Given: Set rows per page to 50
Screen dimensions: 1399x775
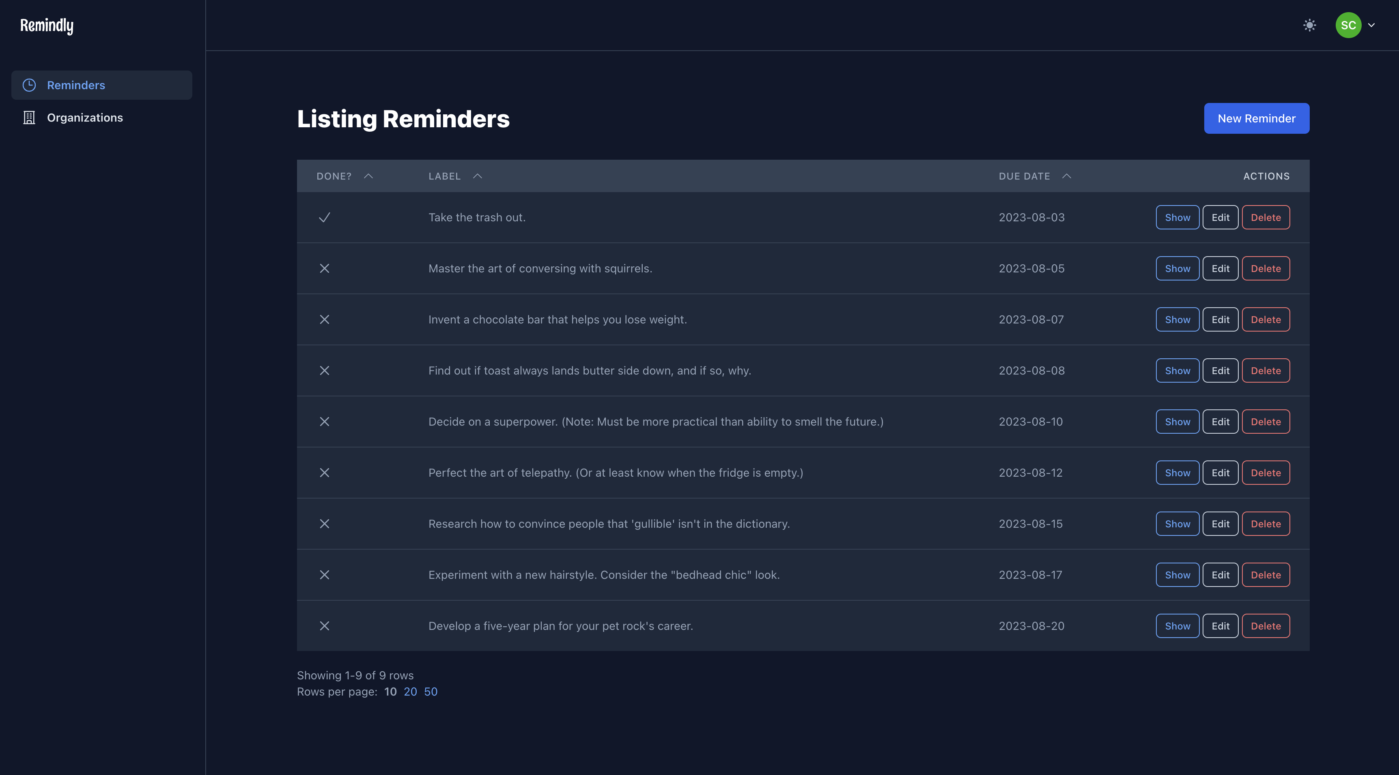Looking at the screenshot, I should click(x=430, y=692).
